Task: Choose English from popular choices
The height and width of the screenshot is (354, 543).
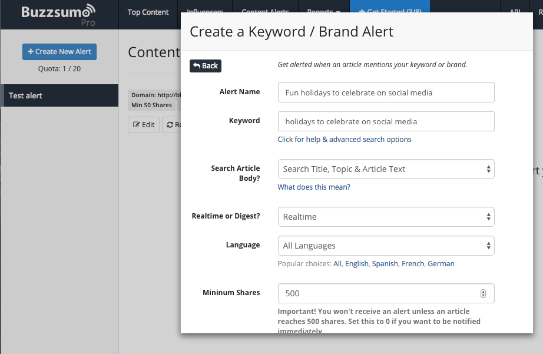Action: pos(357,264)
